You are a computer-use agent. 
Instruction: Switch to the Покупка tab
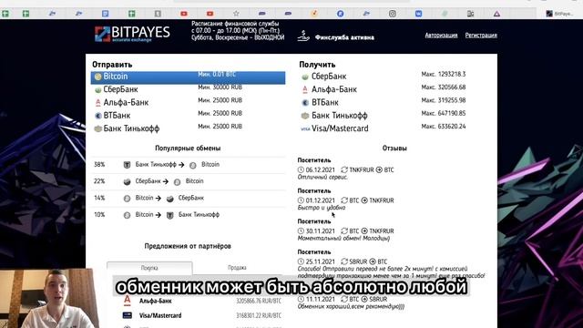(x=149, y=268)
